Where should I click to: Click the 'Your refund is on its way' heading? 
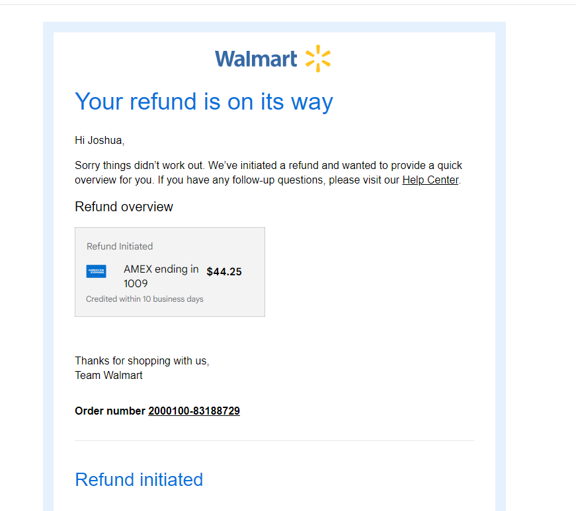[204, 102]
